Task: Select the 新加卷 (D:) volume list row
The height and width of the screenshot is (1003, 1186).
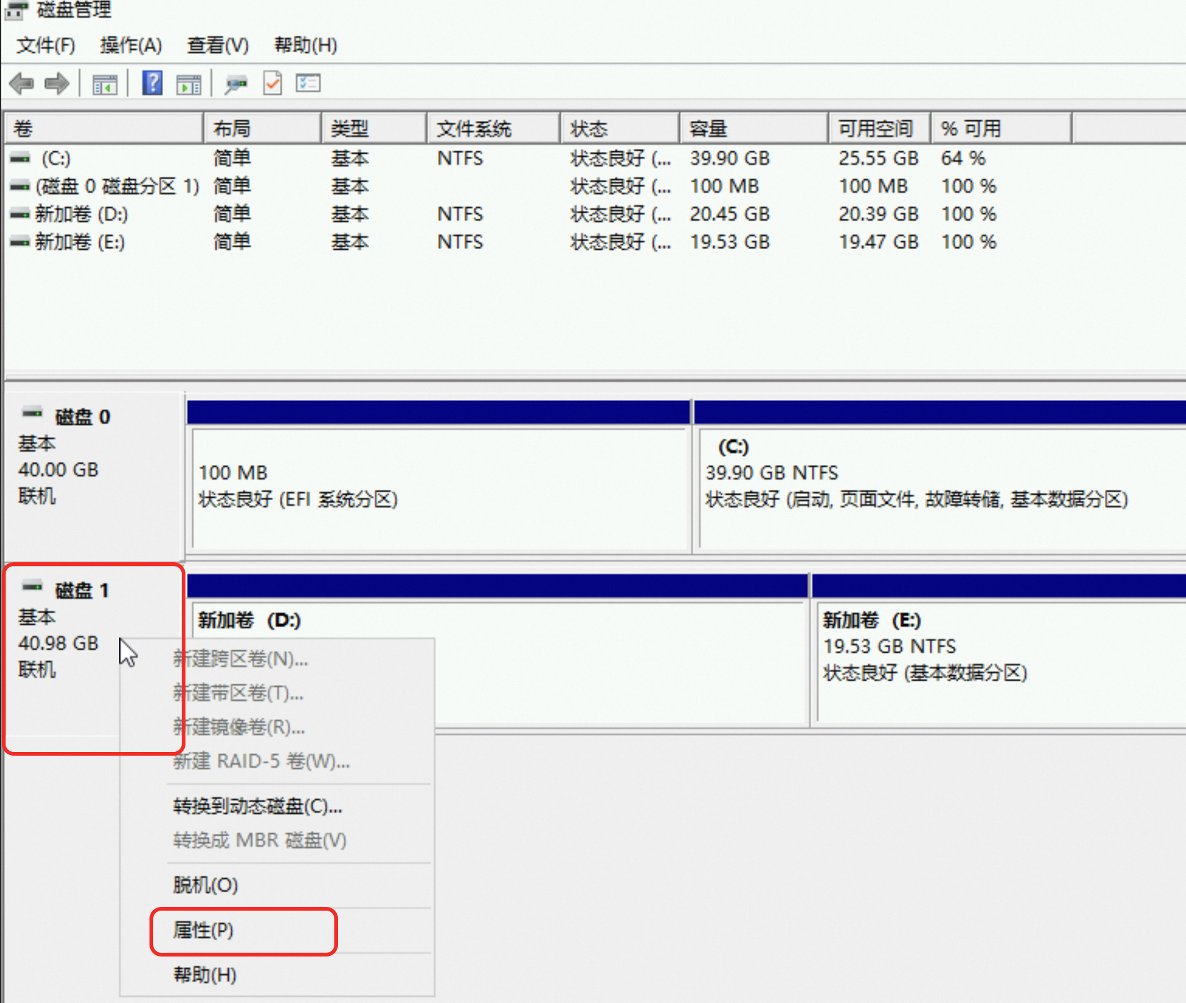Action: point(81,214)
